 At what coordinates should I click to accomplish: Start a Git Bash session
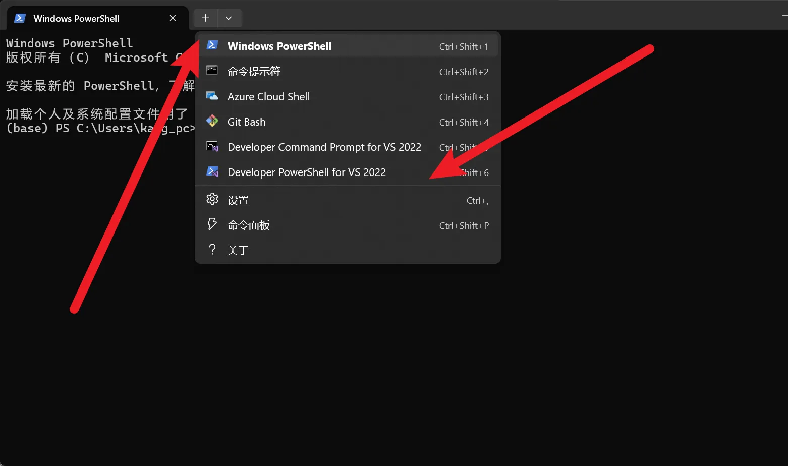tap(348, 122)
